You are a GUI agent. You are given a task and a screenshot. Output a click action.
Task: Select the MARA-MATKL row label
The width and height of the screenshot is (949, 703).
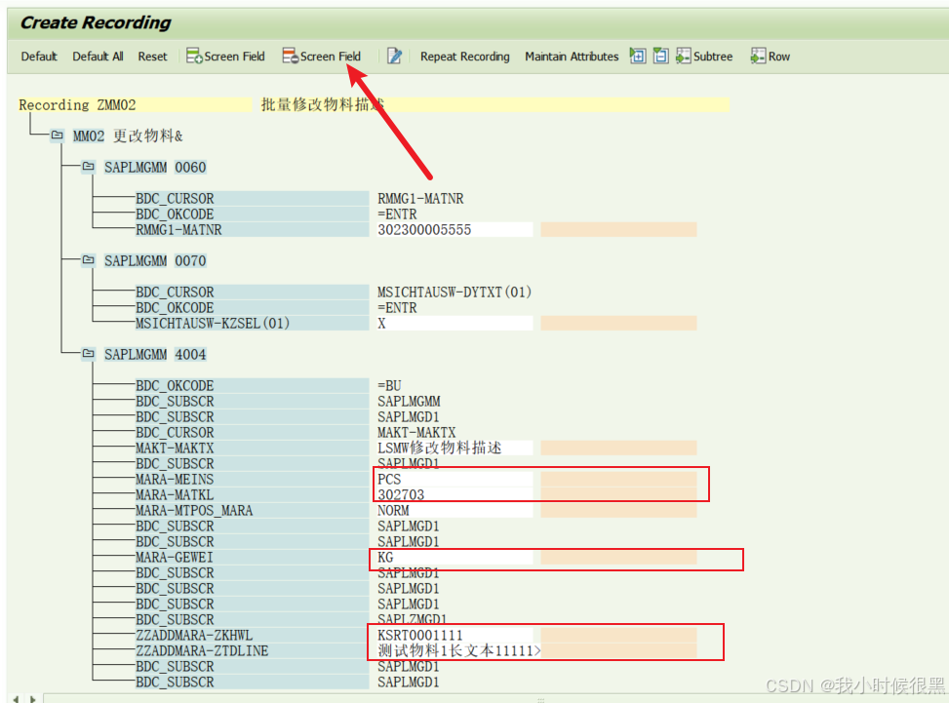click(x=252, y=495)
